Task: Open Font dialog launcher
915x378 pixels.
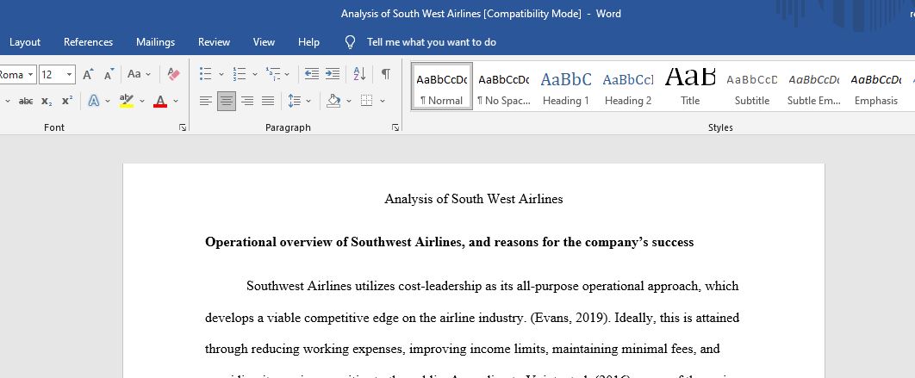Action: click(183, 127)
